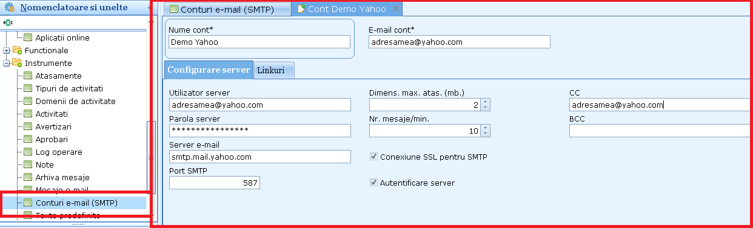
Task: Click the Activitati table icon
Action: pos(28,114)
